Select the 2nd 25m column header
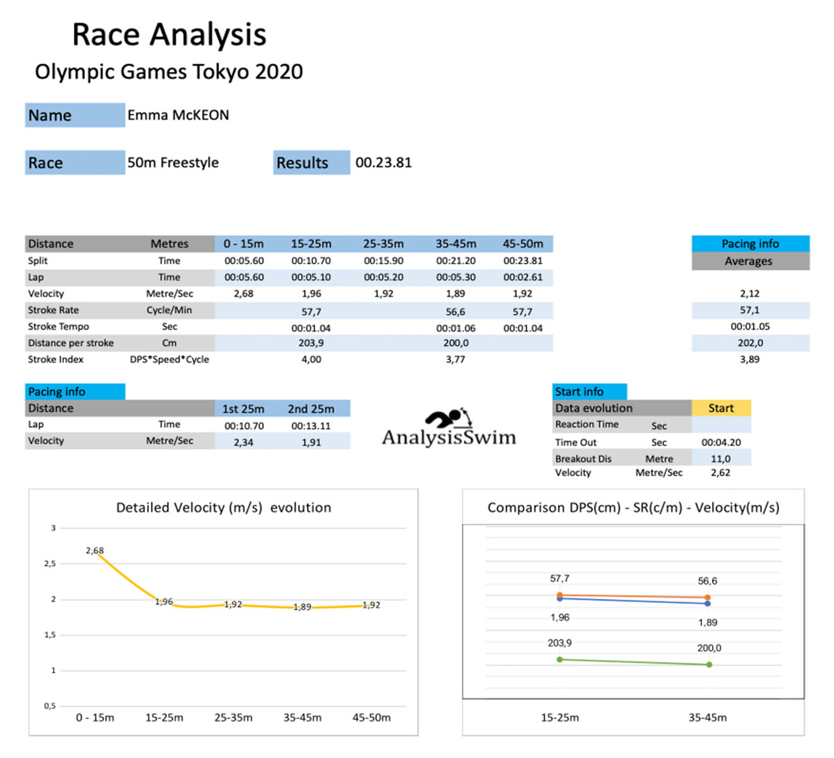 pyautogui.click(x=311, y=409)
